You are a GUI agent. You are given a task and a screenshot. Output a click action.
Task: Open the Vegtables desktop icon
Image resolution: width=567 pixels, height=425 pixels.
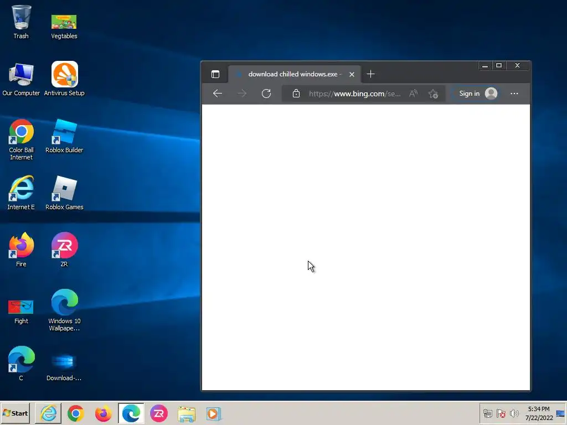pyautogui.click(x=64, y=26)
